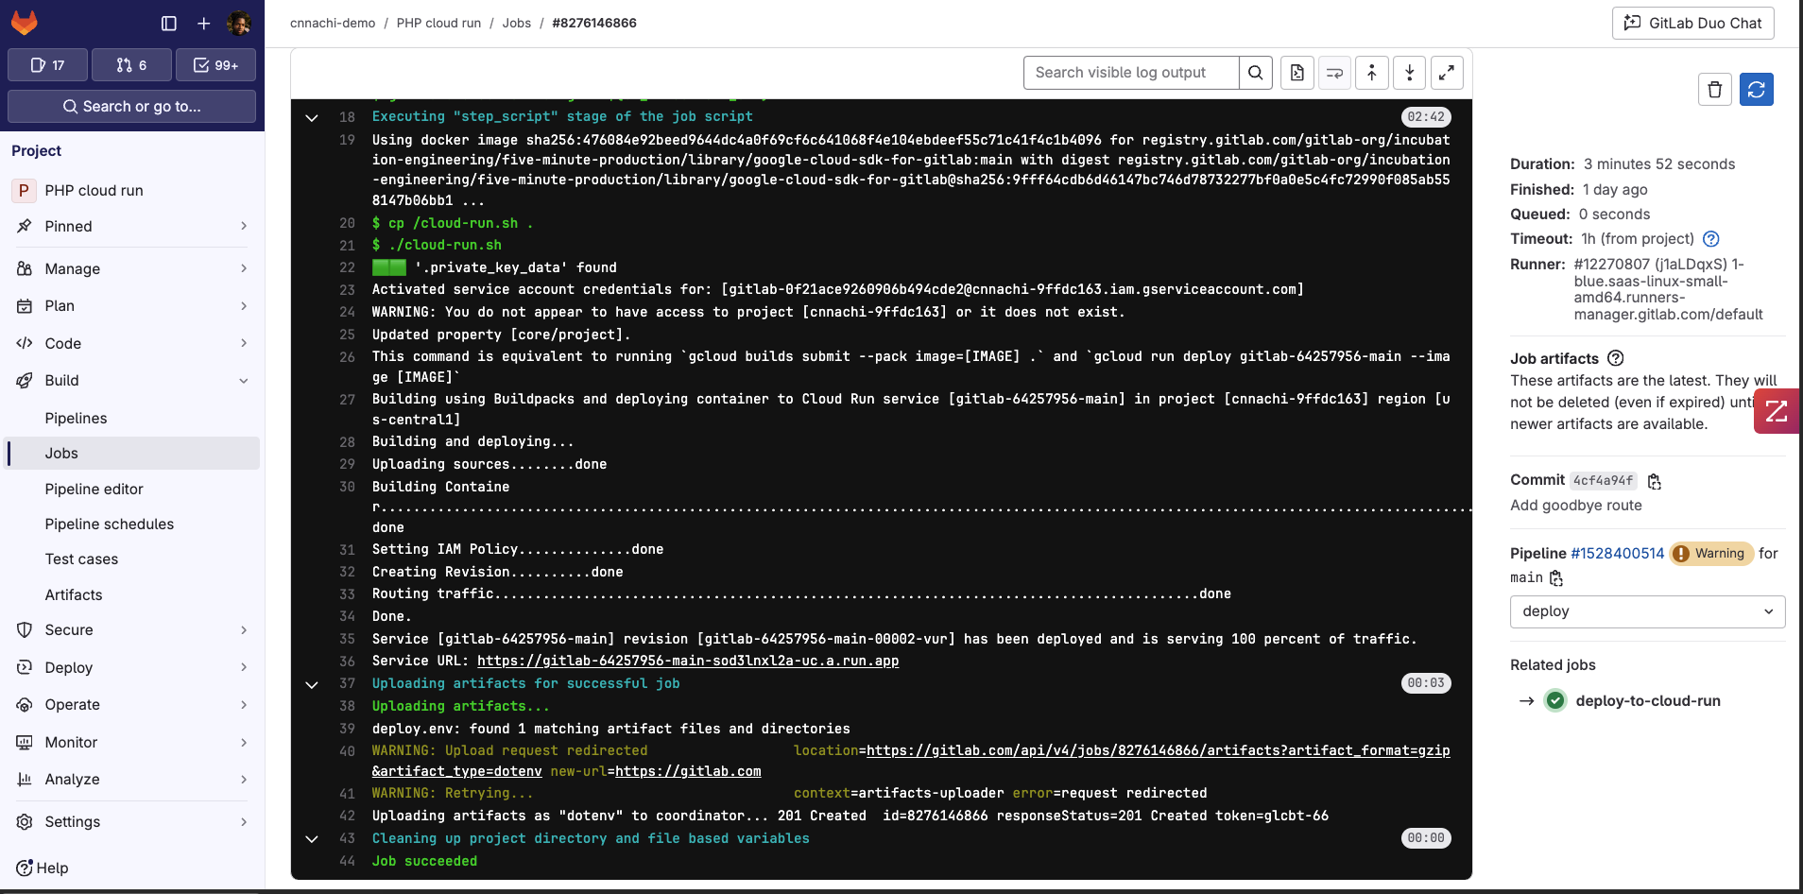
Task: Open the artifacts API location link
Action: click(x=1159, y=750)
